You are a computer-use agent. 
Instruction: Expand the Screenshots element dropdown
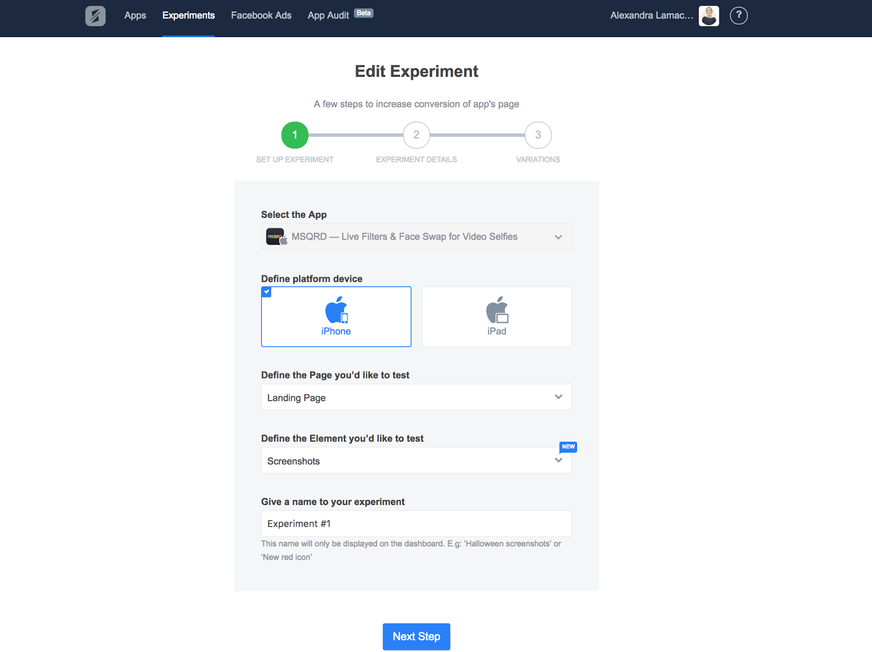coord(416,460)
